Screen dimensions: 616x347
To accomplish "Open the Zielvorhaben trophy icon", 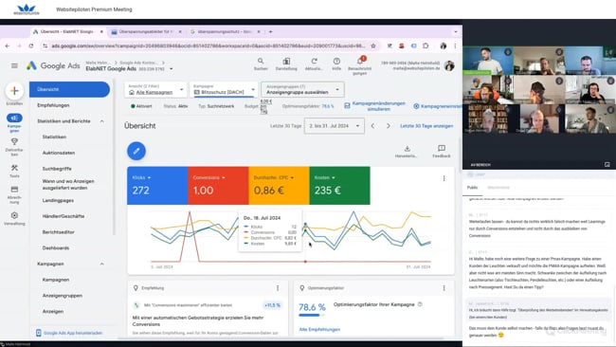I will pos(14,141).
